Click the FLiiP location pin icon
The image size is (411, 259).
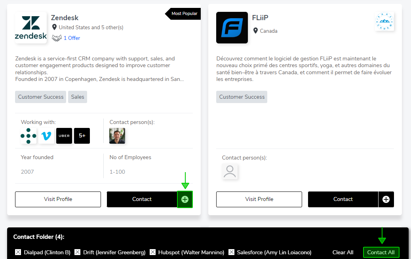pos(255,31)
